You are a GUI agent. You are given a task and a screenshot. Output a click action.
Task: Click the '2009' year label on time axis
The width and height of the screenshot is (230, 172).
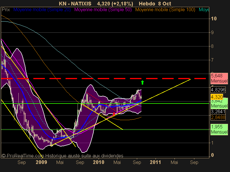[41, 162]
